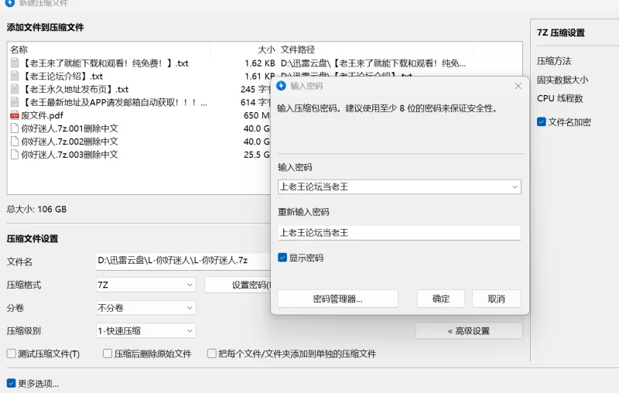Open the 压缩级别 1-快速压缩 dropdown
Image resolution: width=619 pixels, height=393 pixels.
[x=145, y=330]
